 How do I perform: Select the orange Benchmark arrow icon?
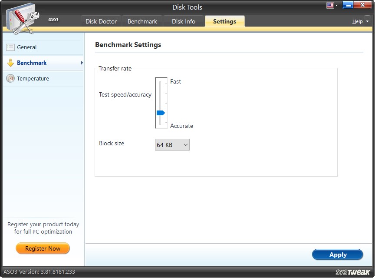[10, 63]
